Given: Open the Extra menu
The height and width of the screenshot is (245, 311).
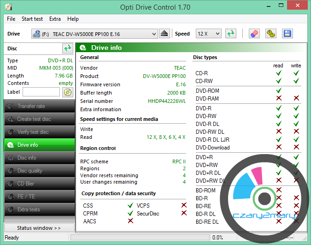Looking at the screenshot, I should 55,19.
